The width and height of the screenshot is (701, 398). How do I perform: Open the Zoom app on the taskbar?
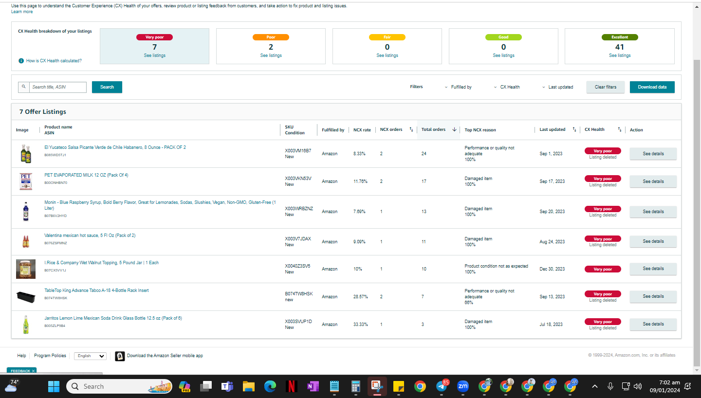click(x=462, y=386)
